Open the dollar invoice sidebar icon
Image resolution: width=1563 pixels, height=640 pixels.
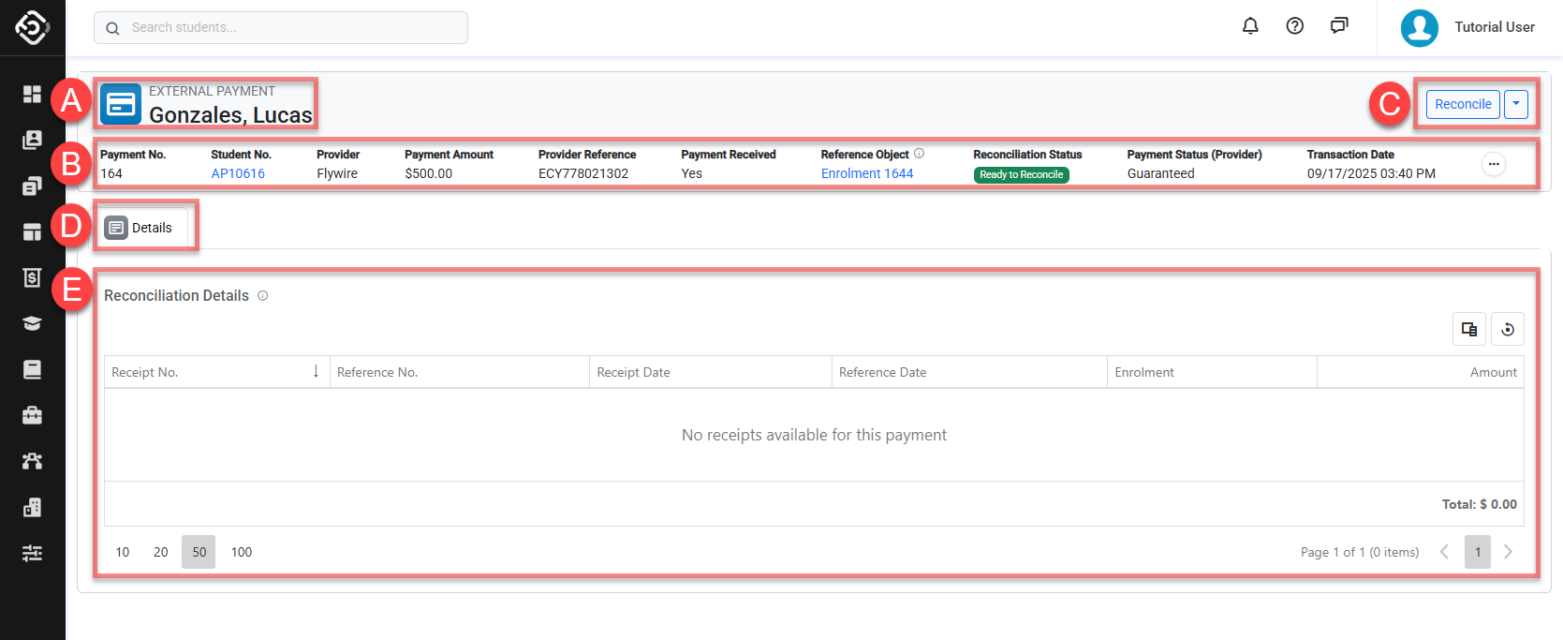tap(32, 277)
